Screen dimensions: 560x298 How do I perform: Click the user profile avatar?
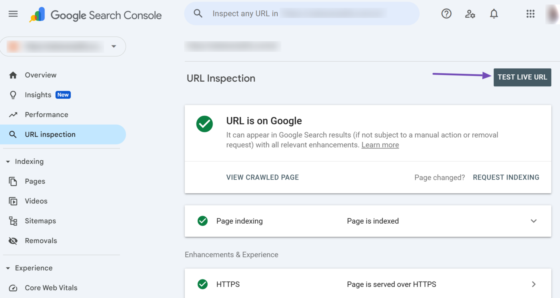tap(553, 14)
